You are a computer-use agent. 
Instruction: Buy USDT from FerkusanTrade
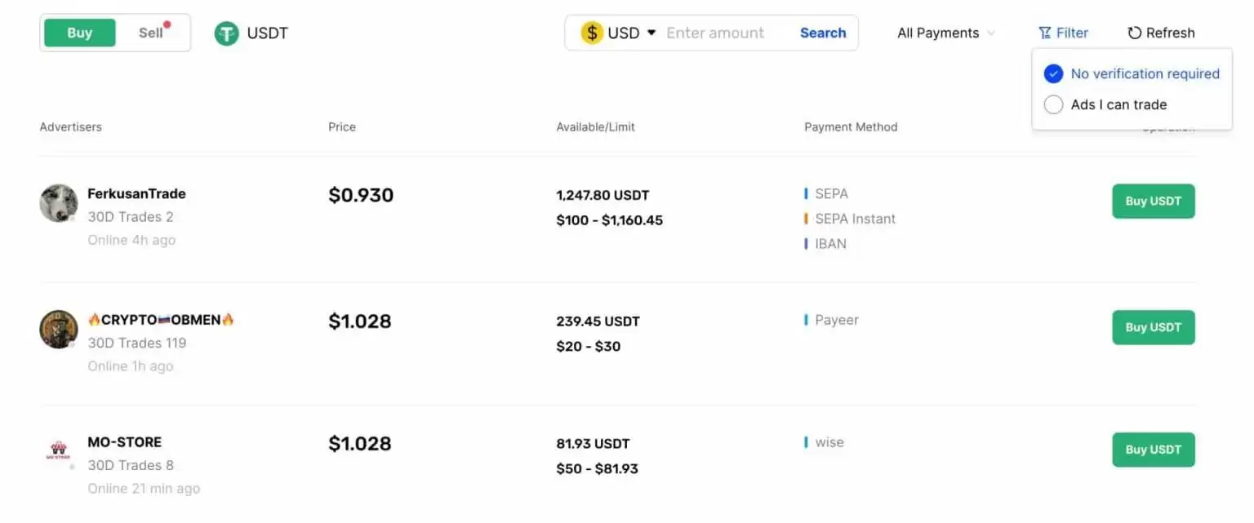[x=1153, y=202]
